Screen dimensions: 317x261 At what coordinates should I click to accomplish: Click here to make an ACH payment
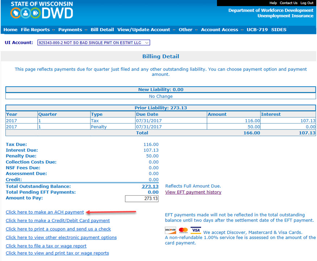coord(45,212)
